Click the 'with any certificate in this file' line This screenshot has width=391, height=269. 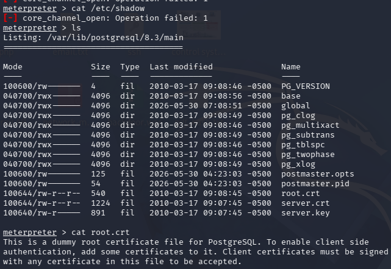(x=123, y=262)
